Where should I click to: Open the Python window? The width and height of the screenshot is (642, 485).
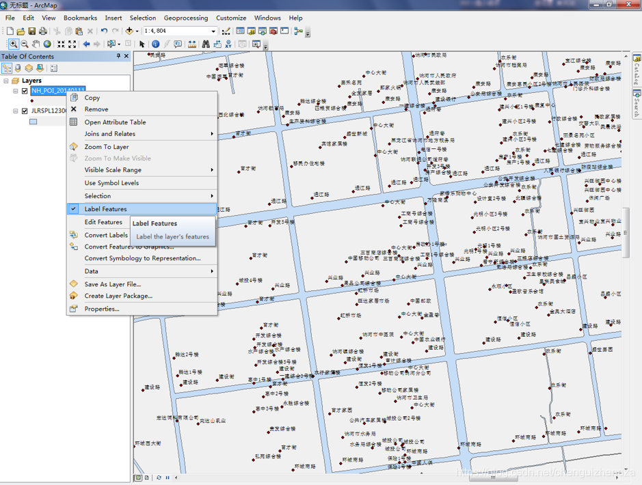pyautogui.click(x=284, y=31)
